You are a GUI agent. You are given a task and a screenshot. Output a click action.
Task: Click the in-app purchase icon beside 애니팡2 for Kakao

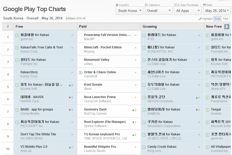pos(144,48)
